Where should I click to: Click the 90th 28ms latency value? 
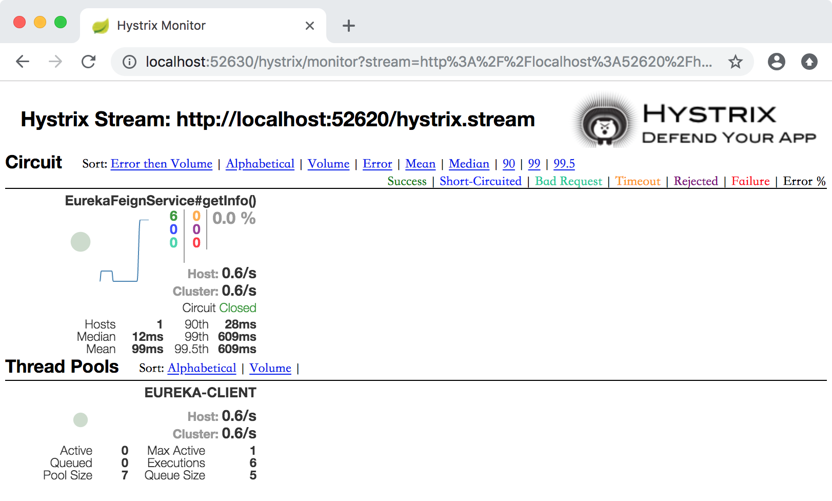[x=241, y=324]
